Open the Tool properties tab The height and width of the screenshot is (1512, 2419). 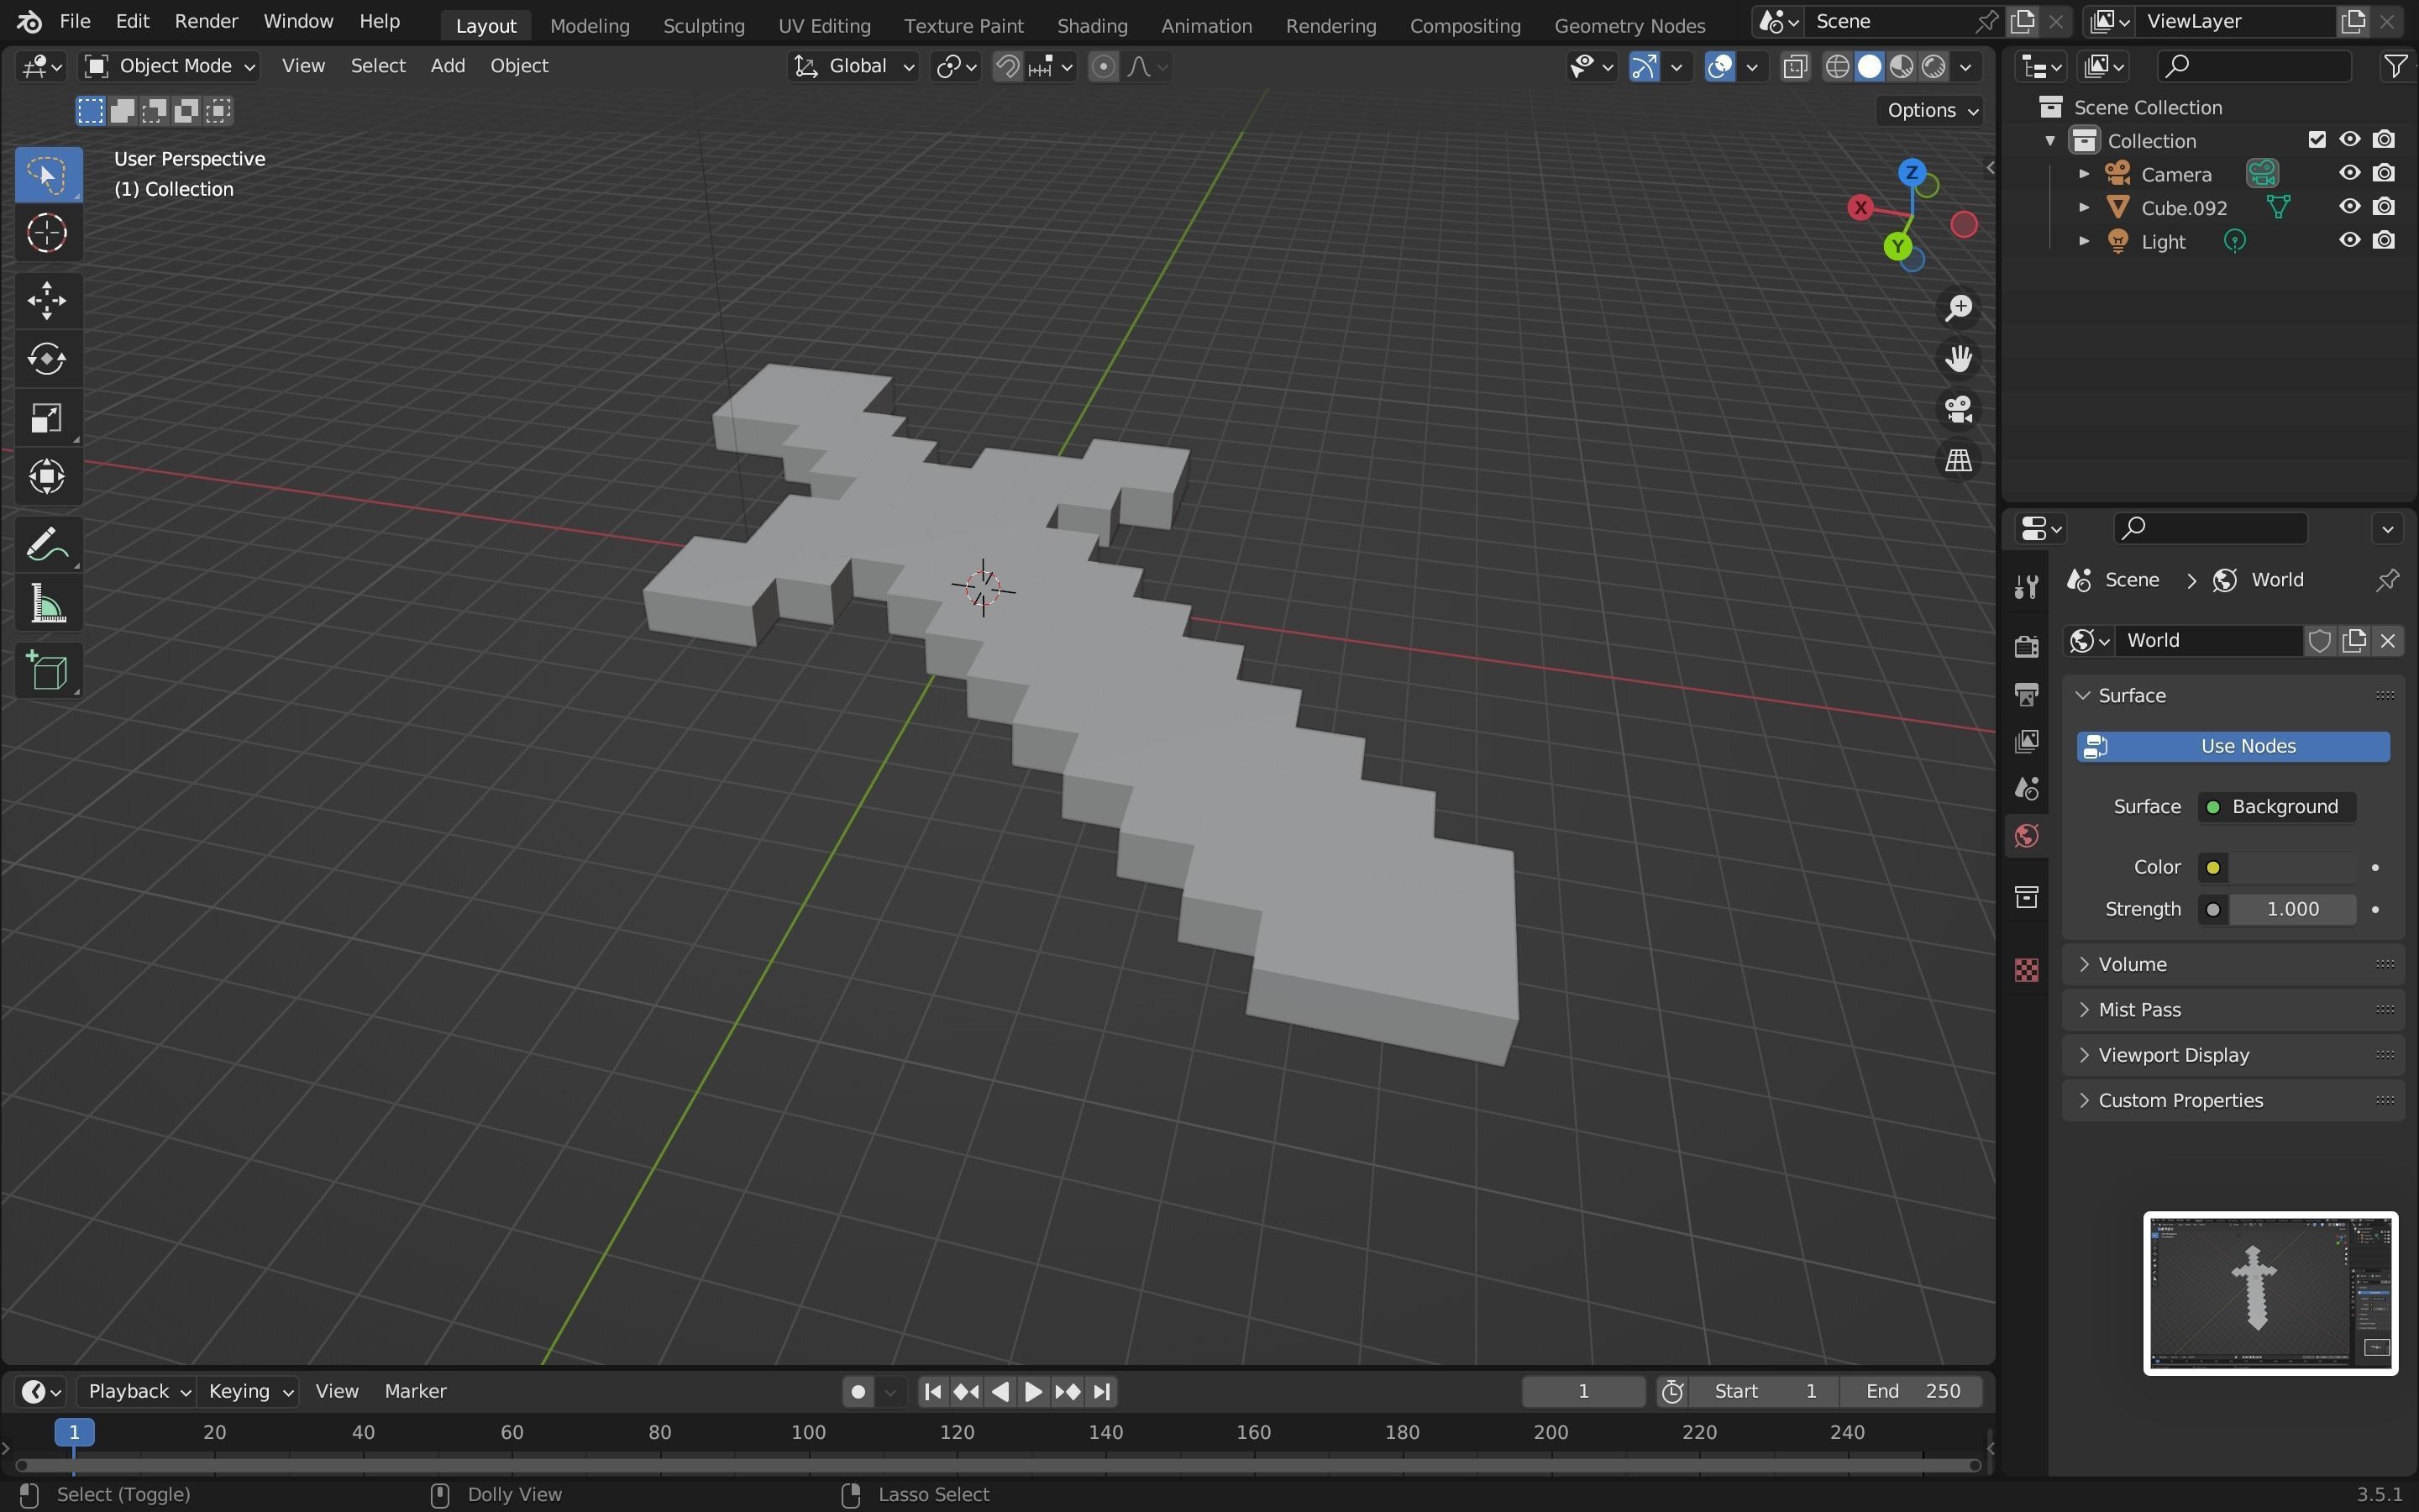pos(2026,587)
